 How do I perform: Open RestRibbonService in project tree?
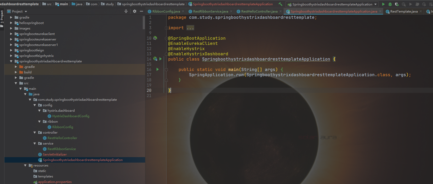[62, 149]
